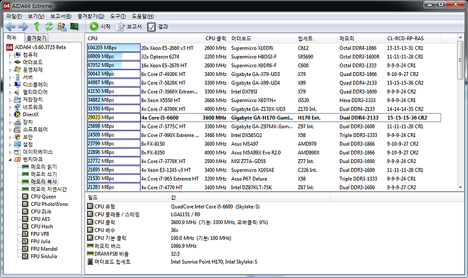Select the DirectX icon in tree
The image size is (468, 278).
[x=18, y=114]
